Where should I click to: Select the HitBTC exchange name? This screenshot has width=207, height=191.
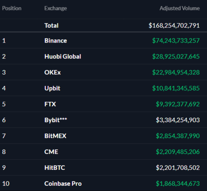click(x=55, y=168)
